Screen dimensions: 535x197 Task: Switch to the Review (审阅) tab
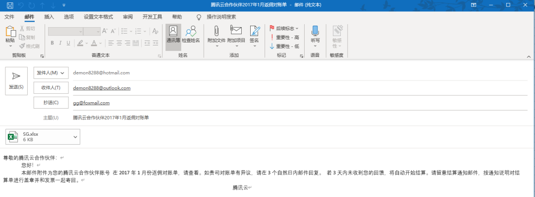click(x=128, y=17)
